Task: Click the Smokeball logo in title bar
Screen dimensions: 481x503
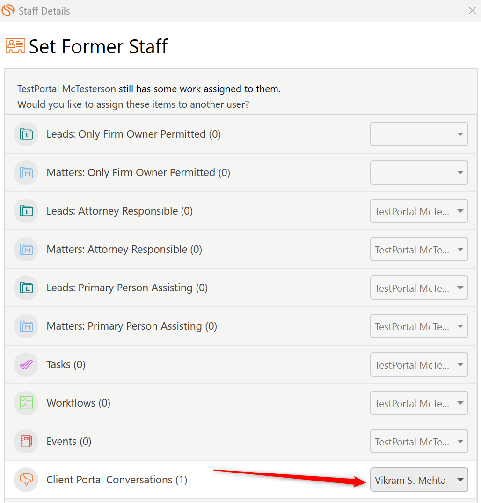Action: pyautogui.click(x=8, y=10)
